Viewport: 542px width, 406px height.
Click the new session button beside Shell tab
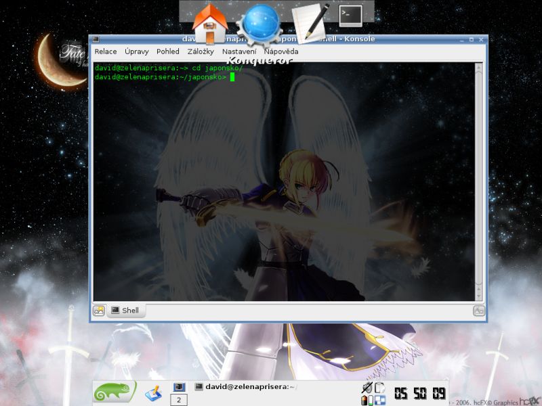point(99,311)
